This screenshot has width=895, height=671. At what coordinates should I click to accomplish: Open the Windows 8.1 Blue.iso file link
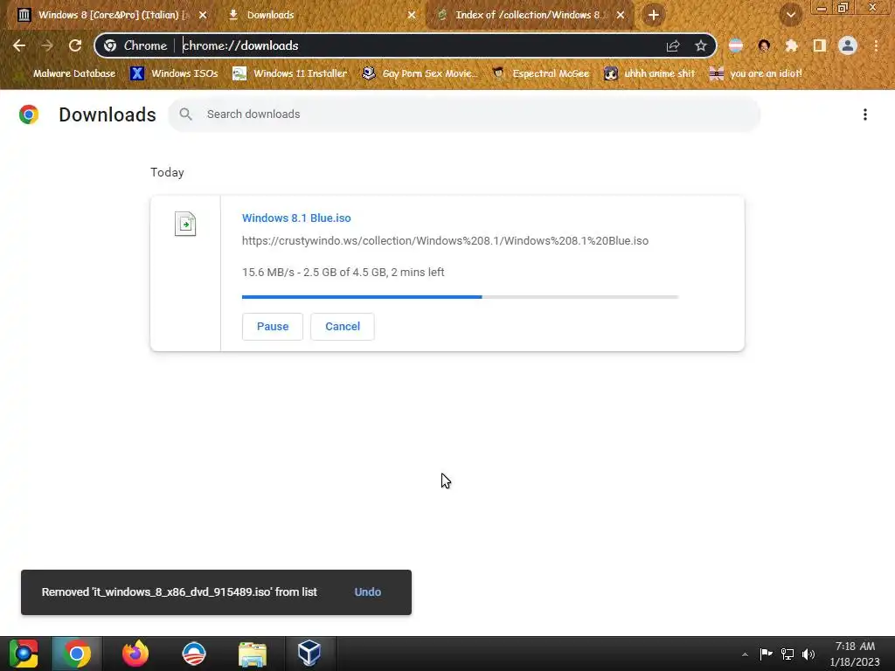coord(296,218)
